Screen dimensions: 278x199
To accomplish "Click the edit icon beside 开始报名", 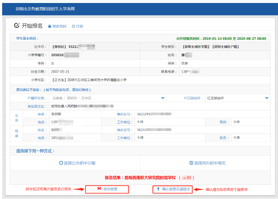I will click(x=17, y=26).
